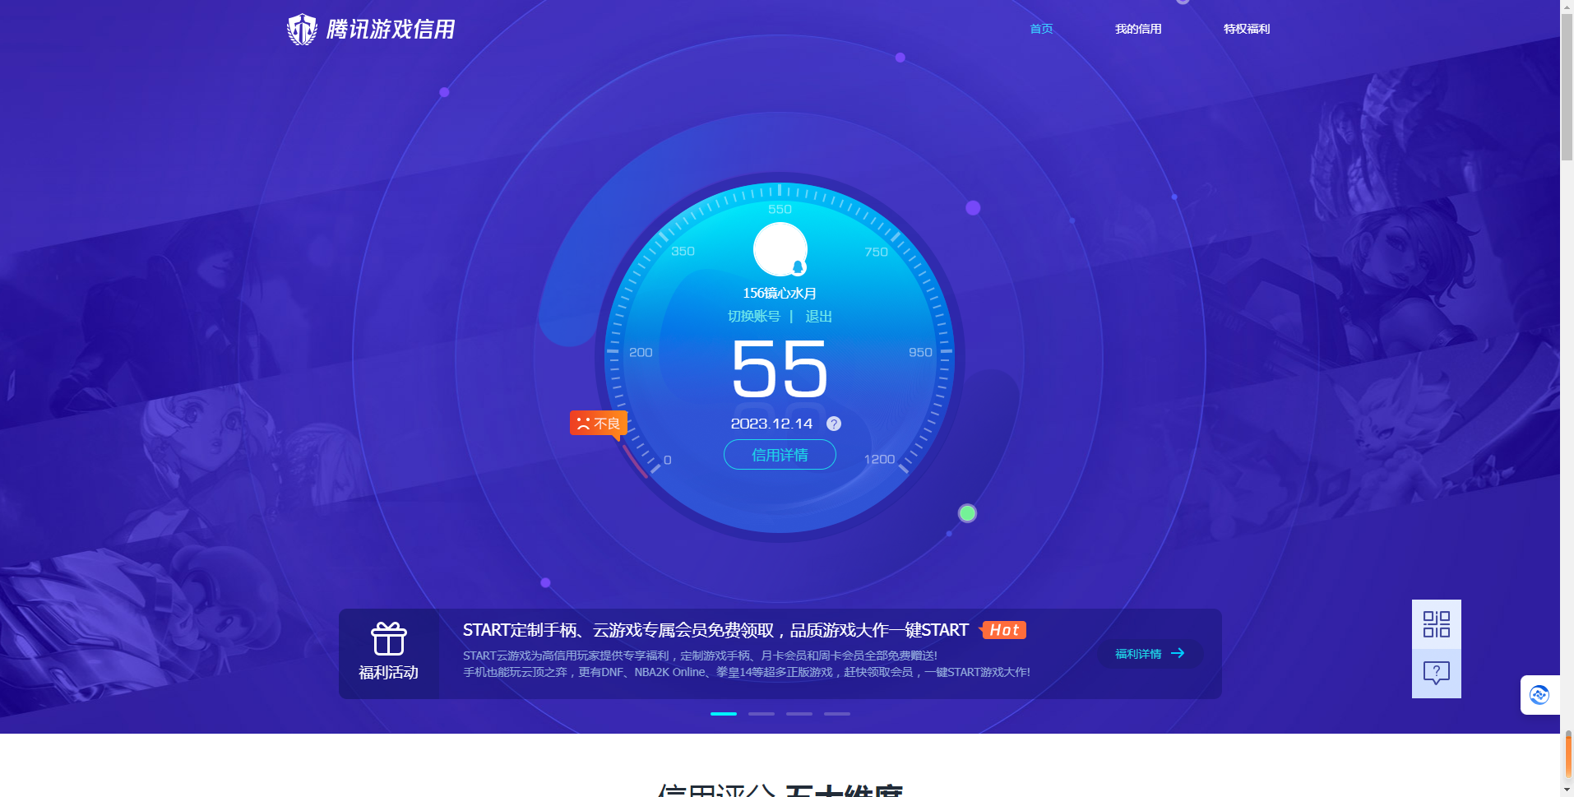Open 信用详情 credit details button
The height and width of the screenshot is (797, 1574).
point(780,455)
